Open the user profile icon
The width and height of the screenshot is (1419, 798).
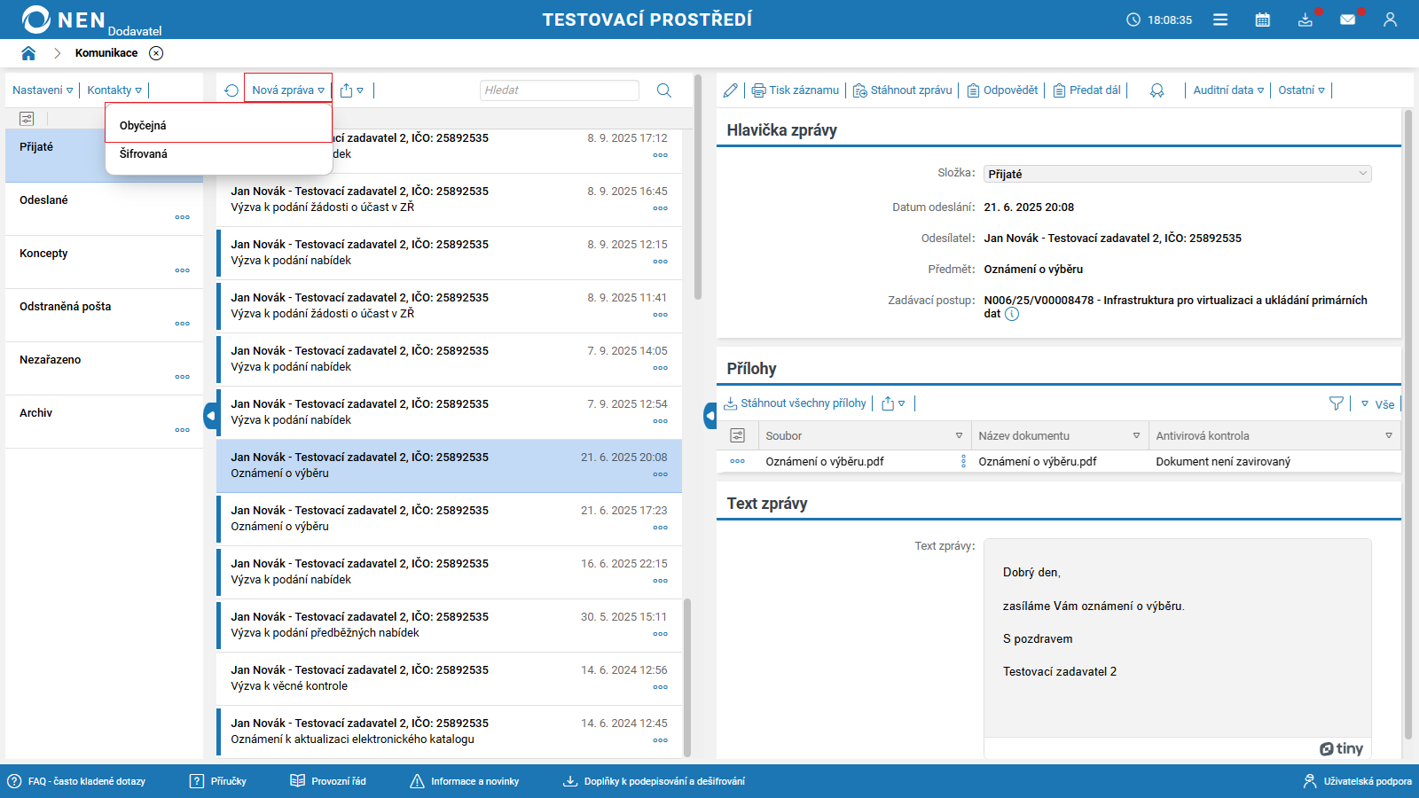pyautogui.click(x=1390, y=20)
